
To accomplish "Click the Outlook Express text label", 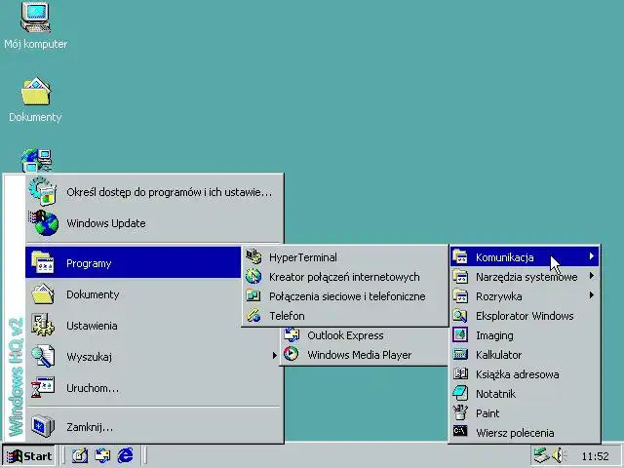I will pyautogui.click(x=345, y=335).
